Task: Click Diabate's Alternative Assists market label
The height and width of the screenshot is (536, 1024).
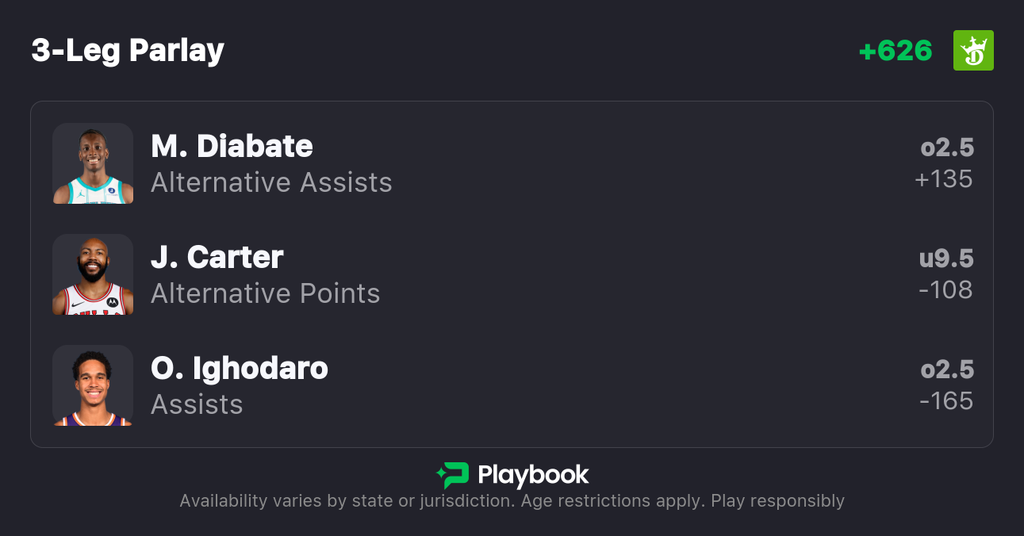Action: pos(271,182)
